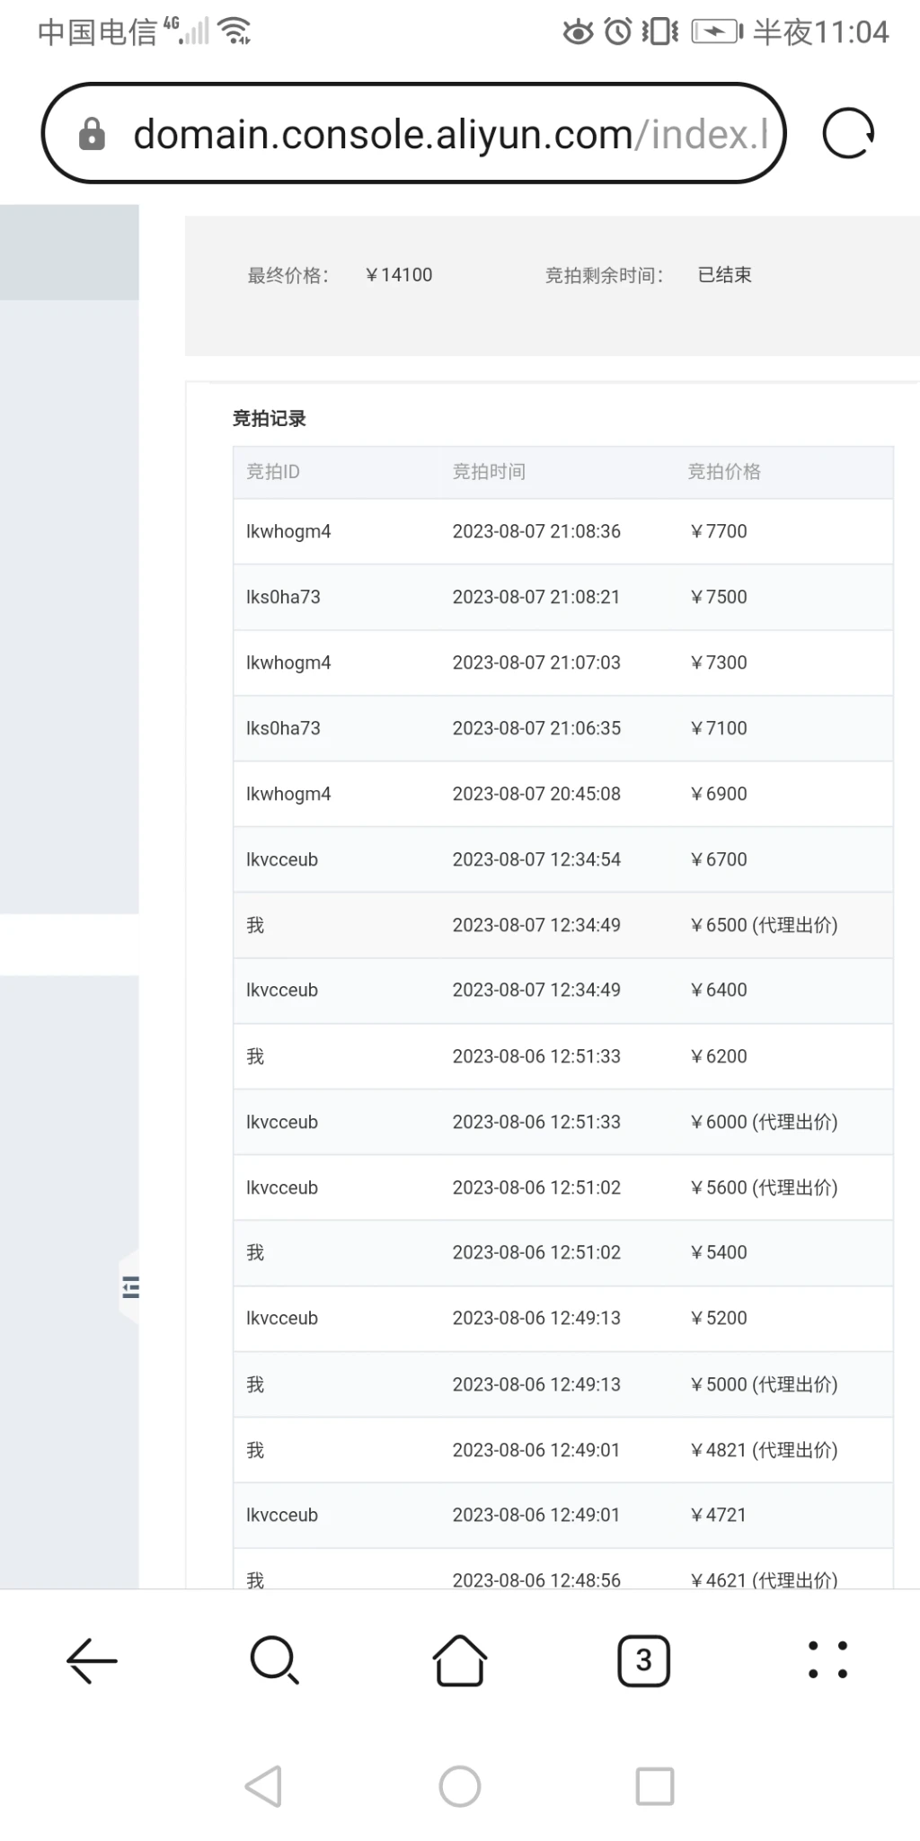Viewport: 920px width, 1841px height.
Task: Click the 竞拍ID column header
Action: tap(273, 472)
